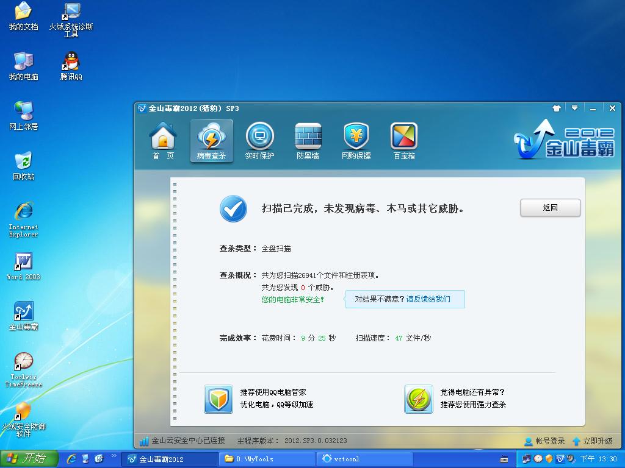The image size is (625, 468).
Task: Click the keyboard input language bar icon
Action: click(x=504, y=459)
